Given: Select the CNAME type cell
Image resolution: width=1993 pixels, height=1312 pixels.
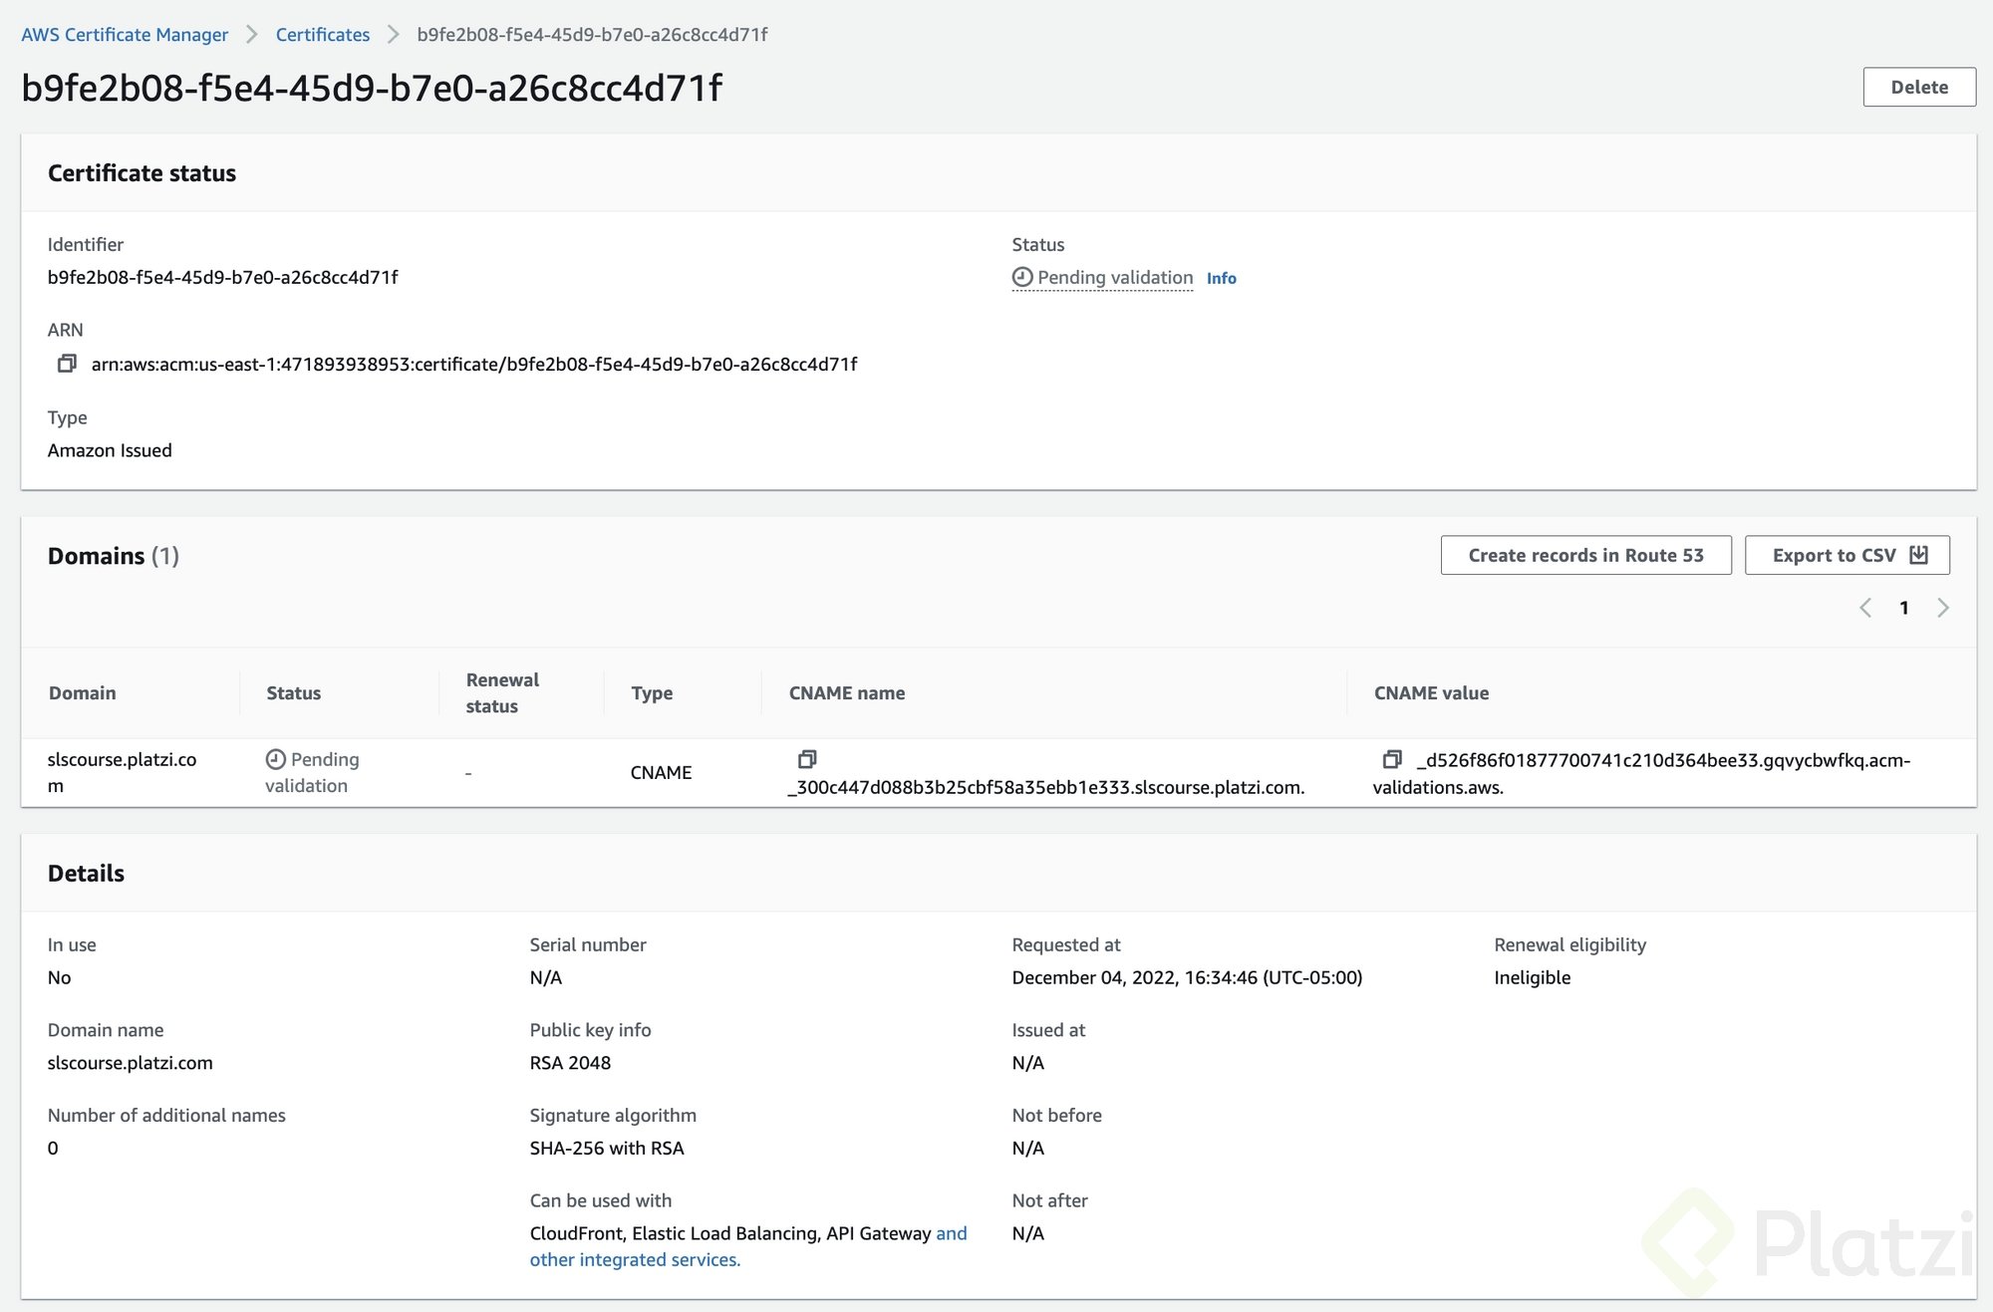Looking at the screenshot, I should 661,772.
